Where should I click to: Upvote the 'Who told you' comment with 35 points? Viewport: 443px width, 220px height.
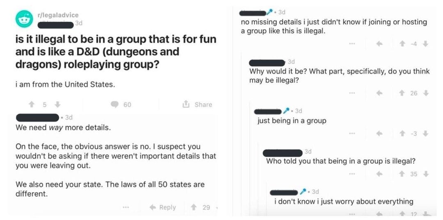tap(402, 174)
